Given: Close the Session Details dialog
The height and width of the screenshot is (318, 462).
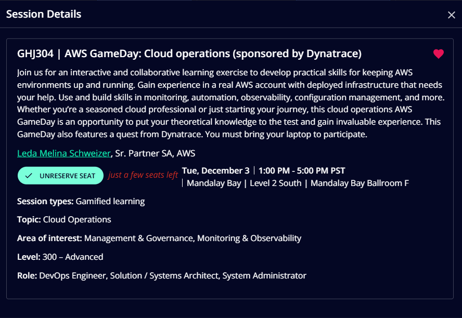Looking at the screenshot, I should [452, 15].
